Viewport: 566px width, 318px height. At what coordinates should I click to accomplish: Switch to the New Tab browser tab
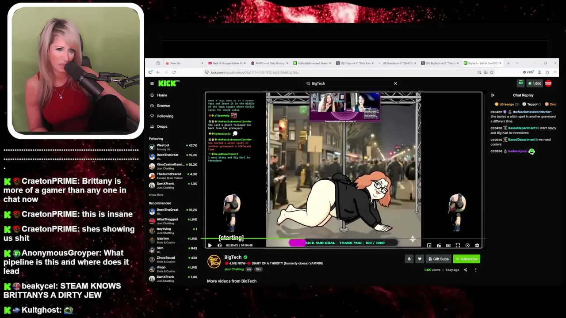(x=184, y=63)
